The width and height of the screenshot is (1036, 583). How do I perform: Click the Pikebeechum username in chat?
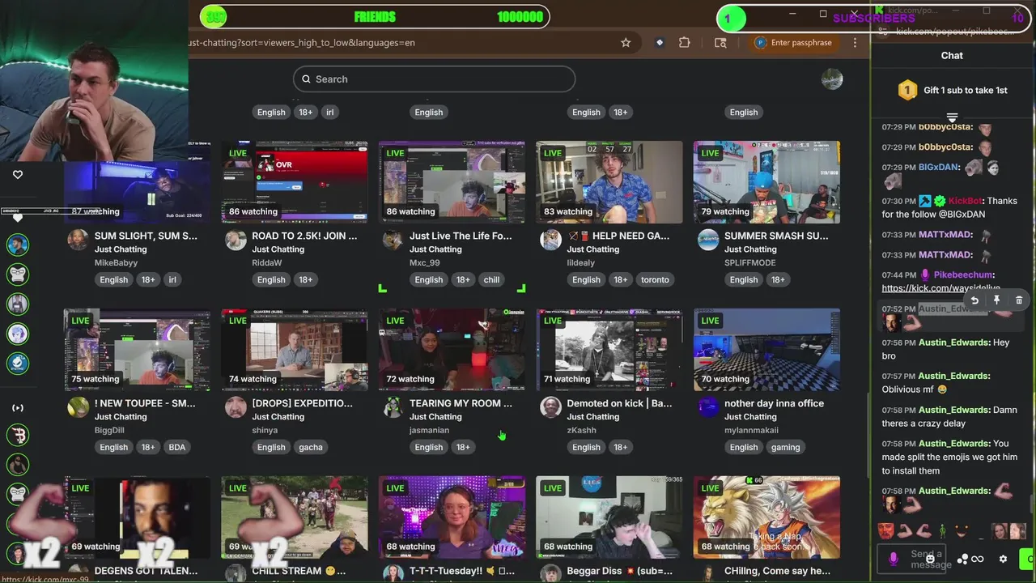963,275
